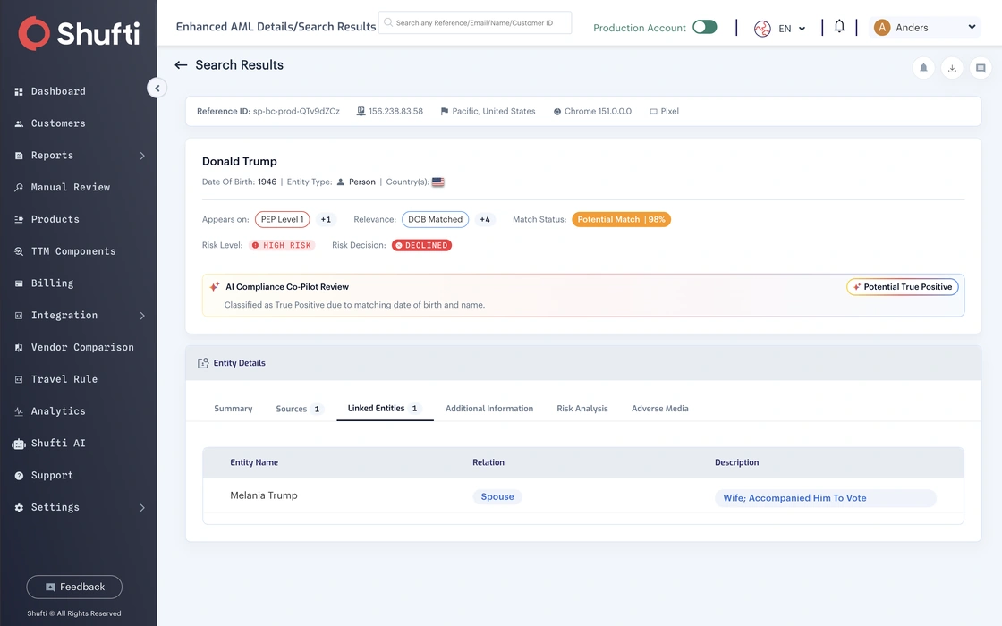Click the reference search input field
This screenshot has height=626, width=1002.
pyautogui.click(x=475, y=22)
